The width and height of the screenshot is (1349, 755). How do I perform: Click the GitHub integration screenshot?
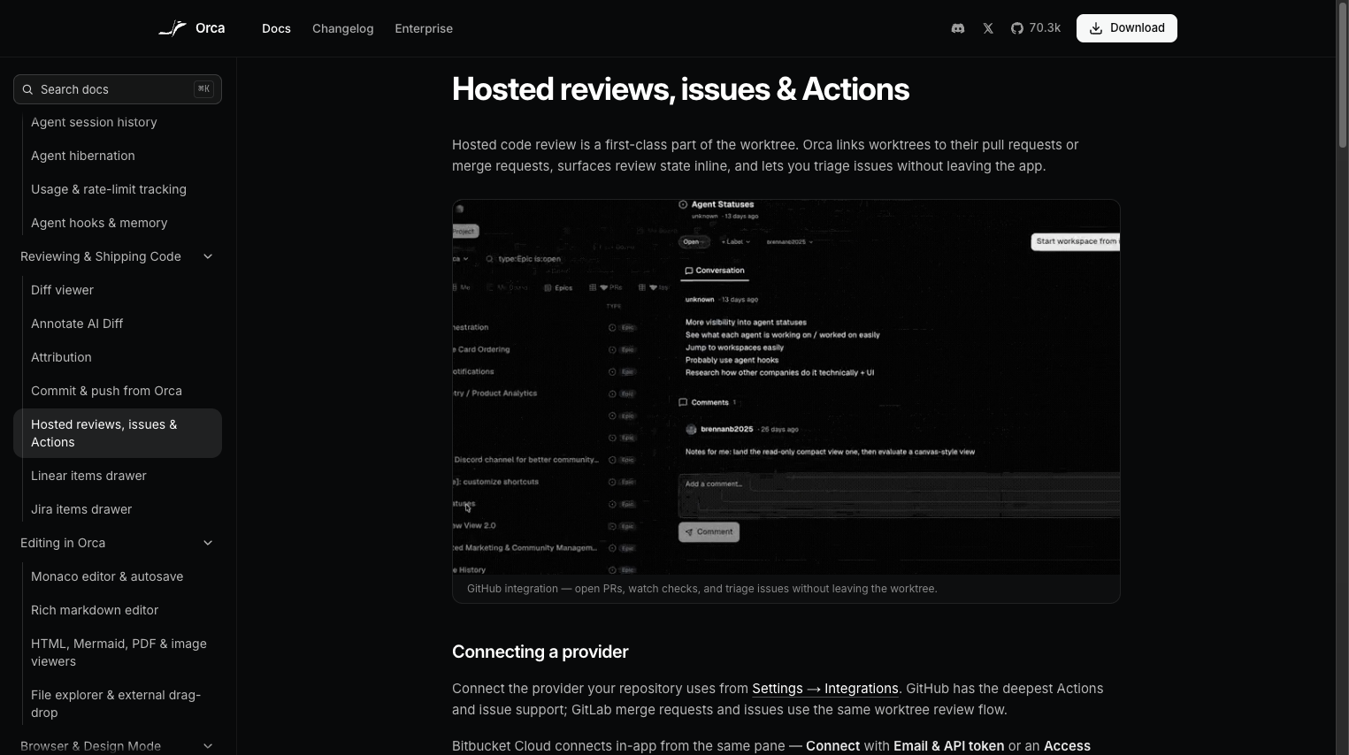click(786, 387)
